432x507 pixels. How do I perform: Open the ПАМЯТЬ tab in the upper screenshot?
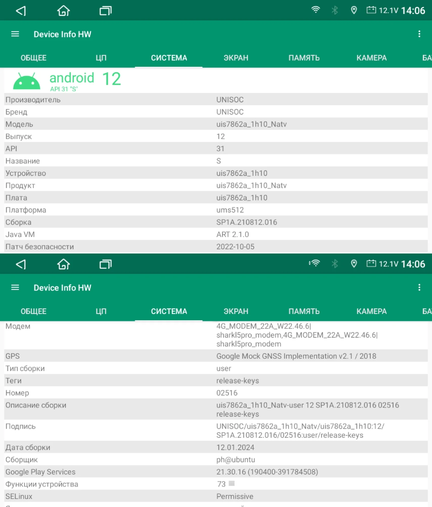304,58
